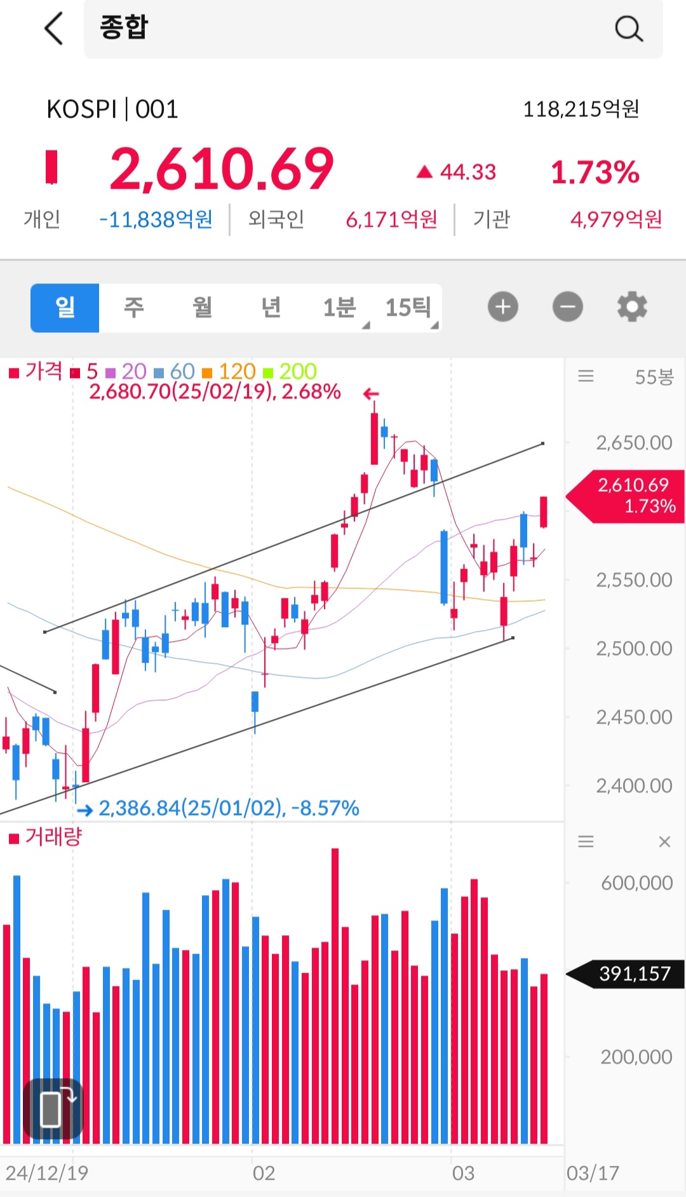This screenshot has height=1197, width=686.
Task: Open price chart hamburger menu
Action: 586,377
